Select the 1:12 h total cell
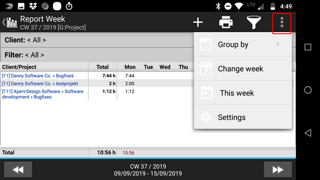The width and height of the screenshot is (320, 180). 109,91
